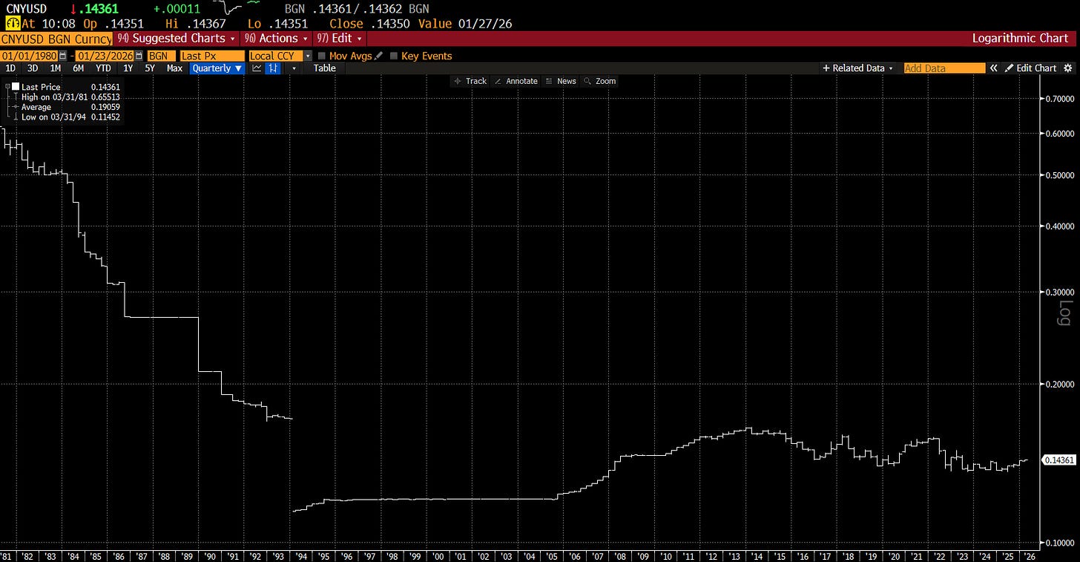Enable the Key Events checkbox
Screen dimensions: 1080x562
[x=394, y=56]
